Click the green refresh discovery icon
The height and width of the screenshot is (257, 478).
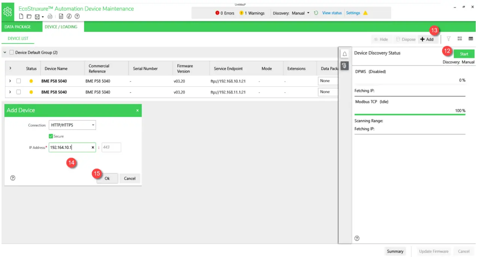coord(316,13)
